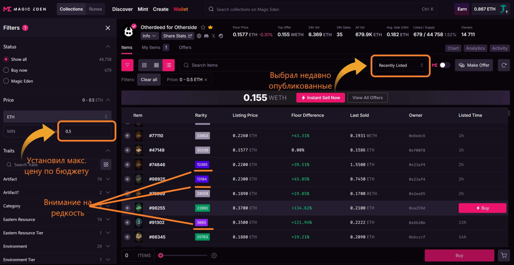Click Share Stats button
Screen dimensions: 514x265
[178, 36]
